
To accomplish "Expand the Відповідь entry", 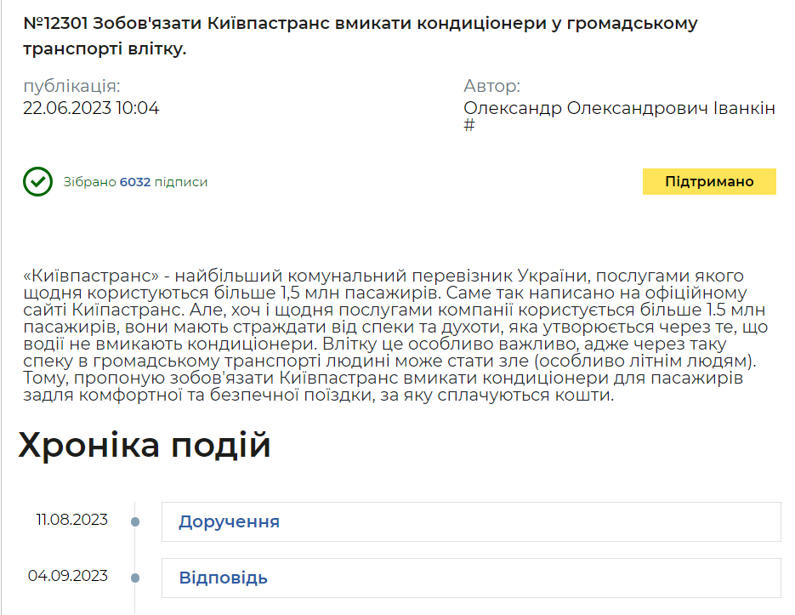I will [223, 578].
